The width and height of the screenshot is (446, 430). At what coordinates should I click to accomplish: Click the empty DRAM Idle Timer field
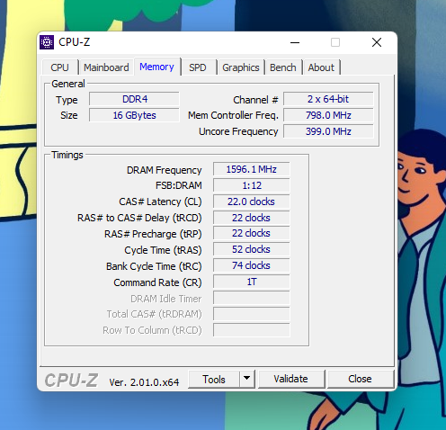tap(252, 298)
